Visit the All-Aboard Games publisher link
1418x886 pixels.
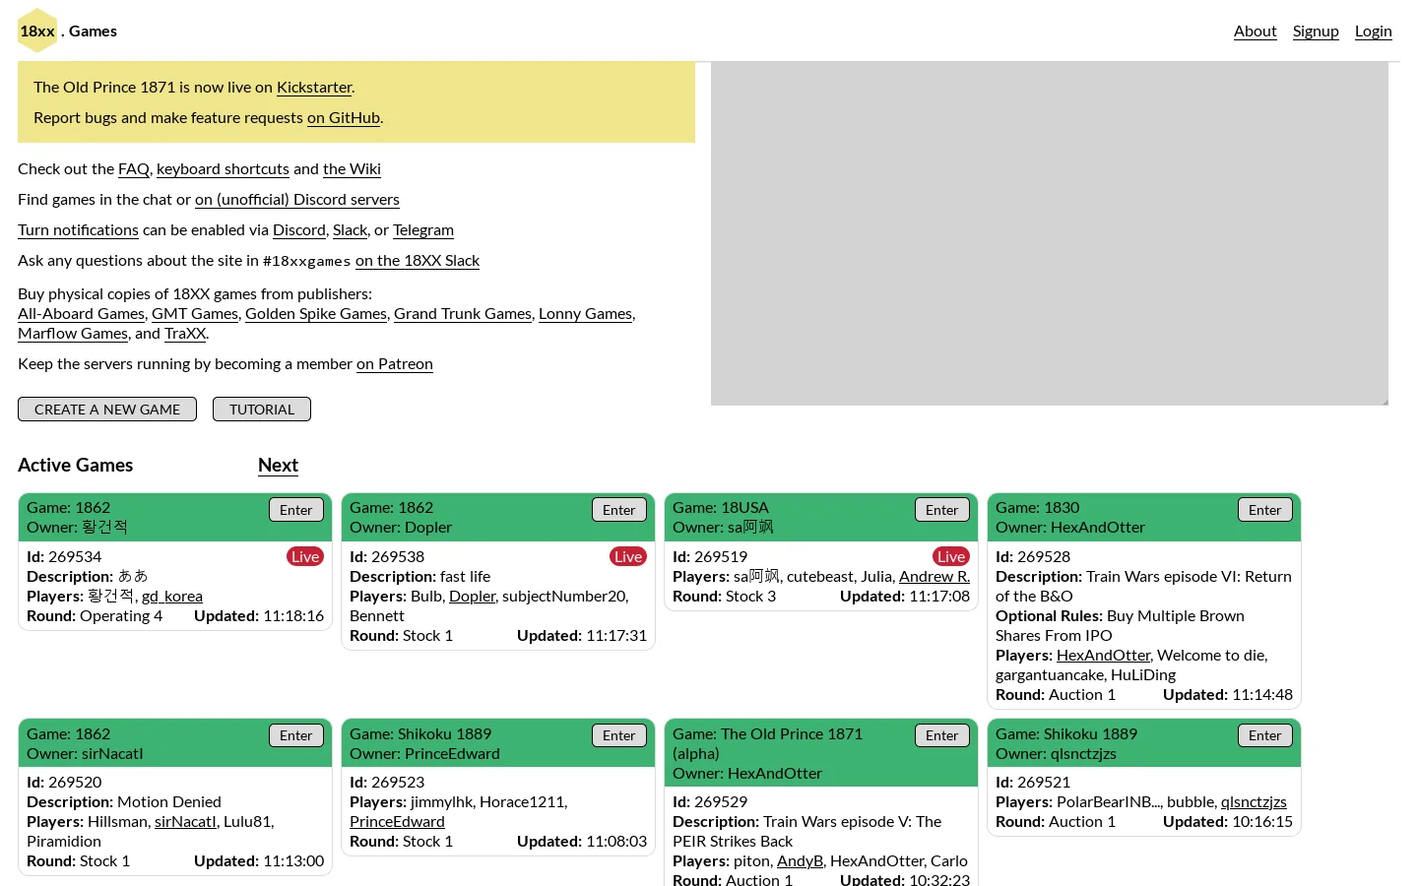click(x=81, y=314)
